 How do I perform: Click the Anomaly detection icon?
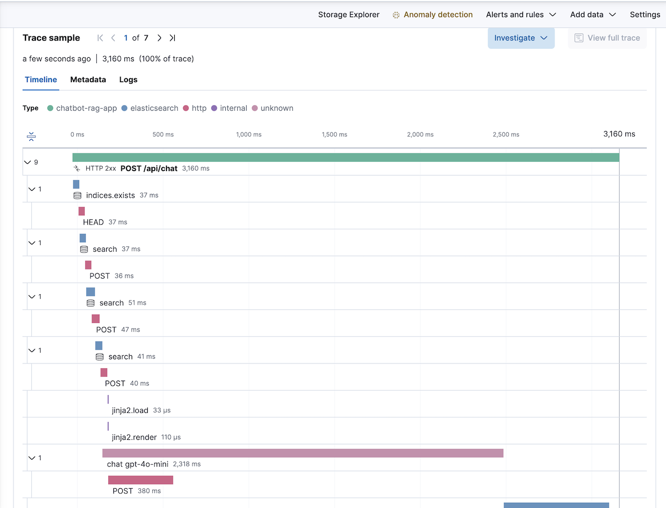tap(396, 15)
